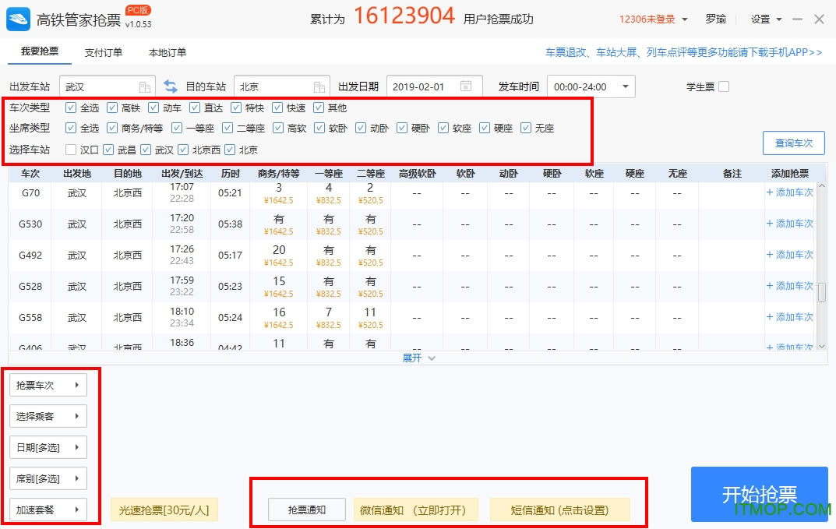Switch to 我要抢票 tab
836x529 pixels.
(x=40, y=51)
